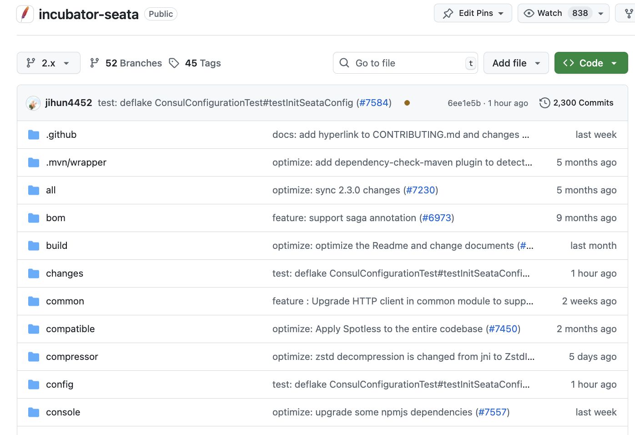Open the Add file dropdown menu

(516, 63)
